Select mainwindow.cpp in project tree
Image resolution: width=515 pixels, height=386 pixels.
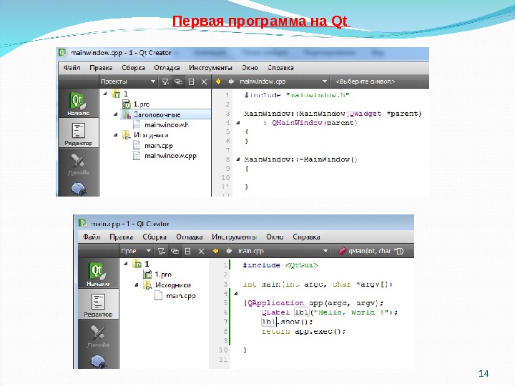[x=165, y=156]
